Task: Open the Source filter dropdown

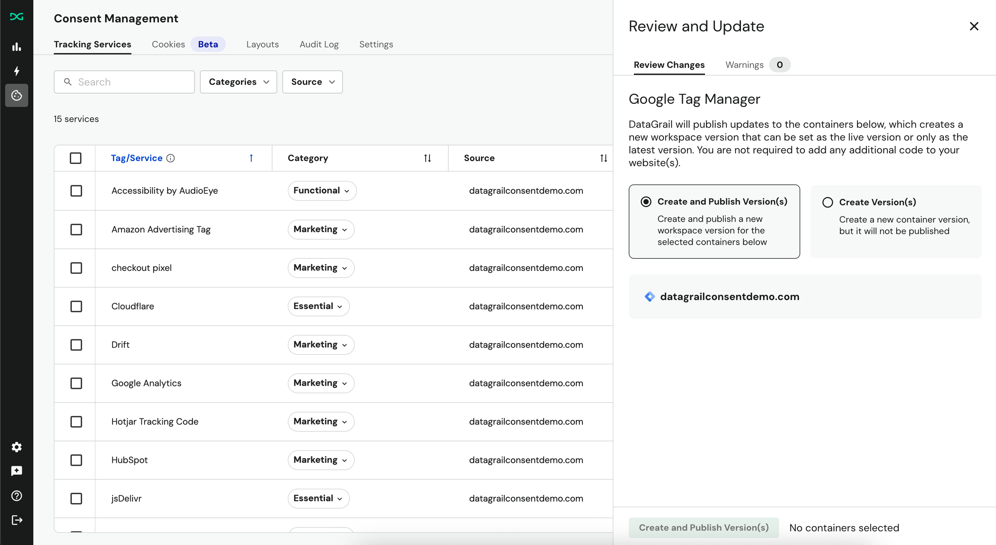Action: tap(312, 82)
